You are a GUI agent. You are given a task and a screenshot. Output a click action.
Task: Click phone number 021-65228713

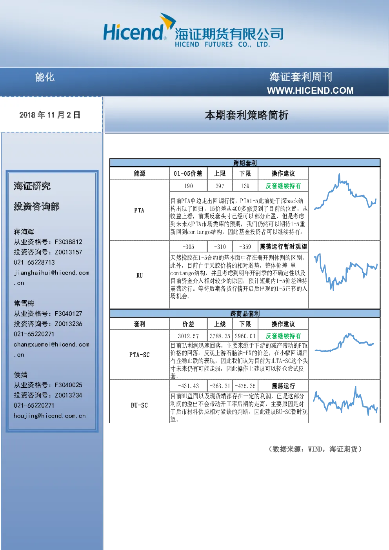click(x=34, y=262)
